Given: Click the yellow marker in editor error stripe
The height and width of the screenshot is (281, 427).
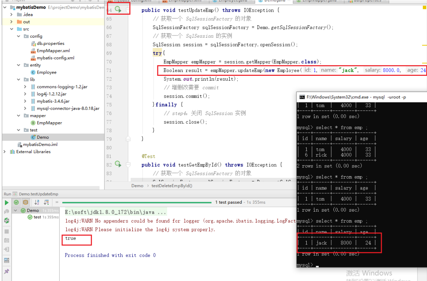Looking at the screenshot, I should coord(424,7).
